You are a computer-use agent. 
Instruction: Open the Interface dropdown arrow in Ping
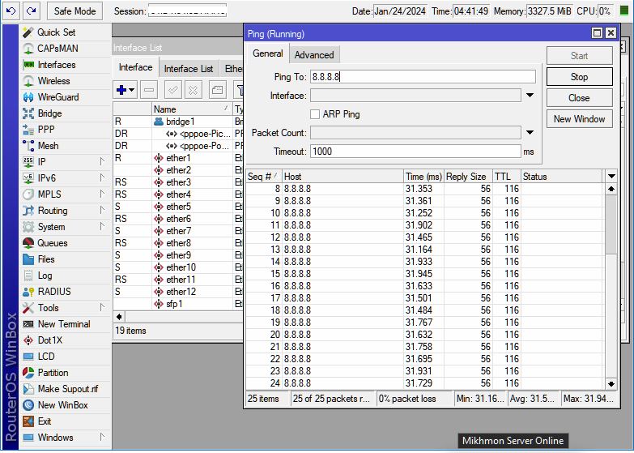[530, 96]
